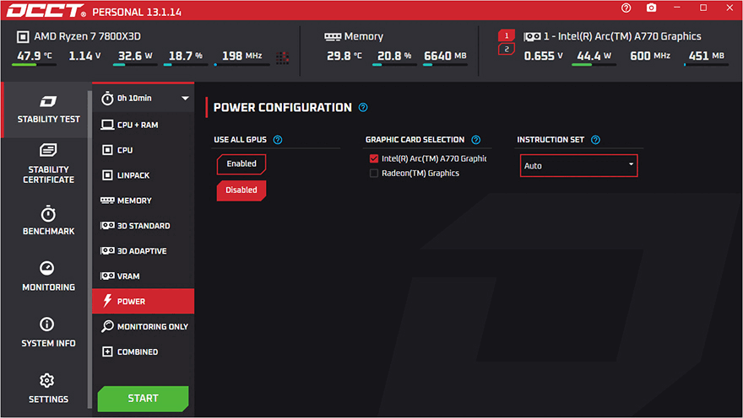The width and height of the screenshot is (743, 418).
Task: Take a screenshot with the camera icon
Action: pyautogui.click(x=652, y=8)
